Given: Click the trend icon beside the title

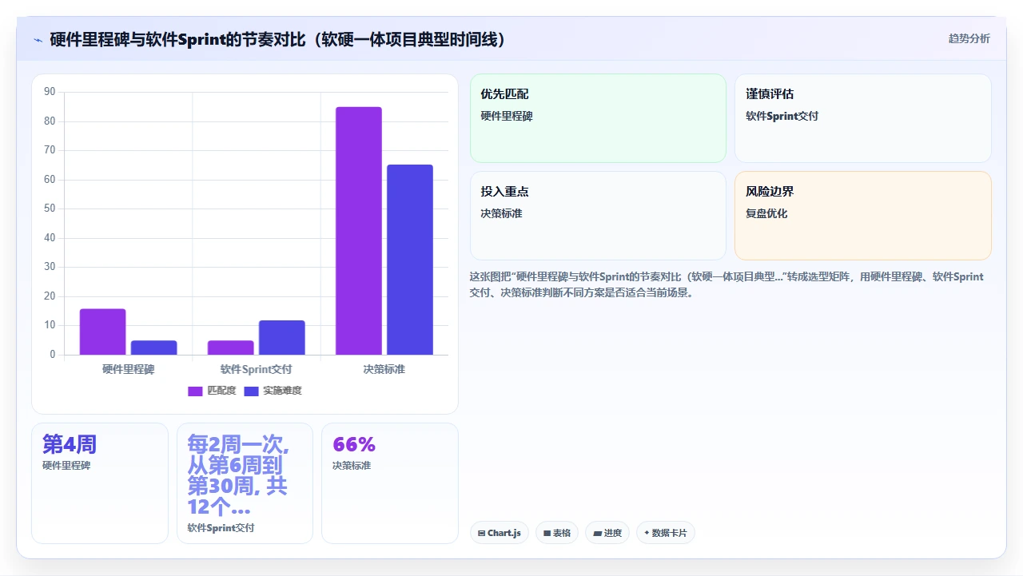Looking at the screenshot, I should tap(38, 39).
